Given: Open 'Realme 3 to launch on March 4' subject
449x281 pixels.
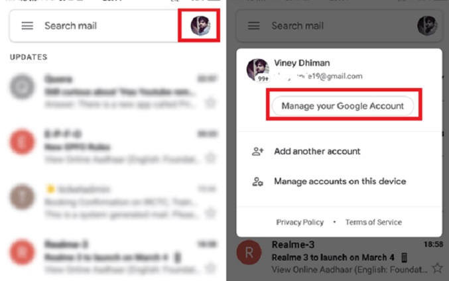Looking at the screenshot, I should coord(333,258).
